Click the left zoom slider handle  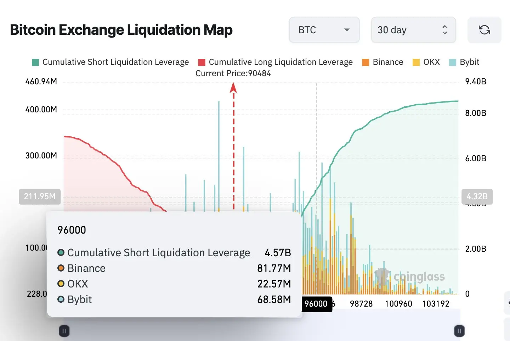(x=64, y=331)
